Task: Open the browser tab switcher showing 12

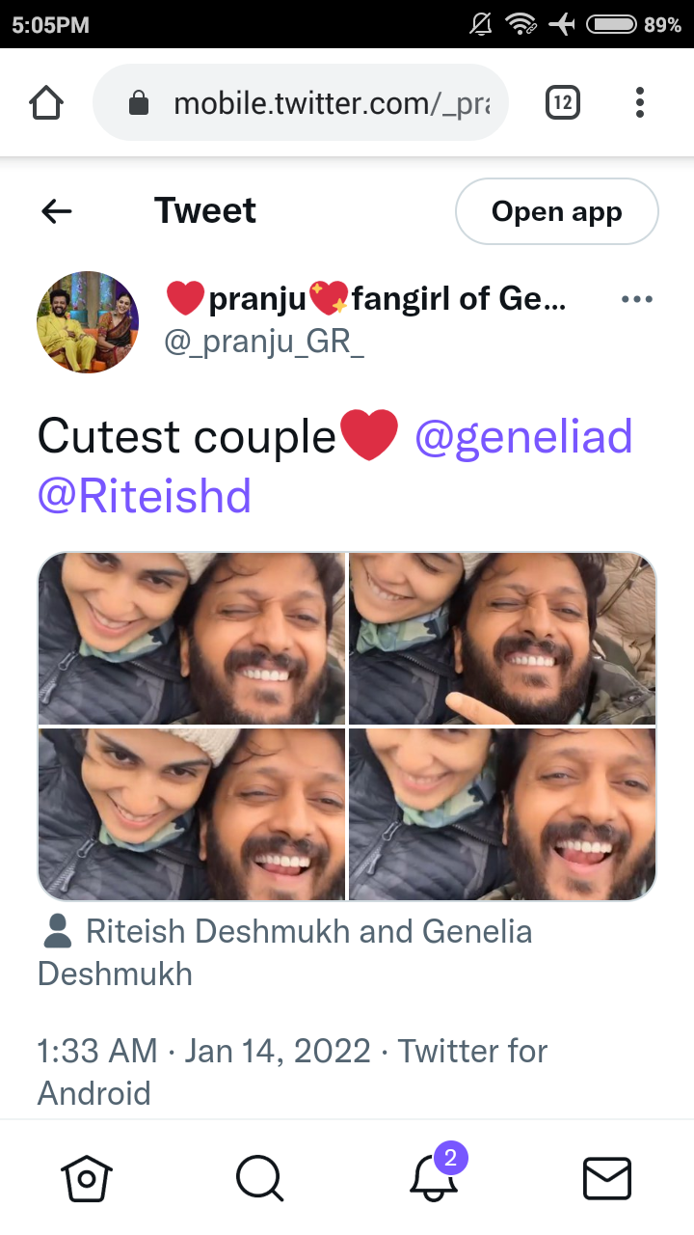Action: coord(563,102)
